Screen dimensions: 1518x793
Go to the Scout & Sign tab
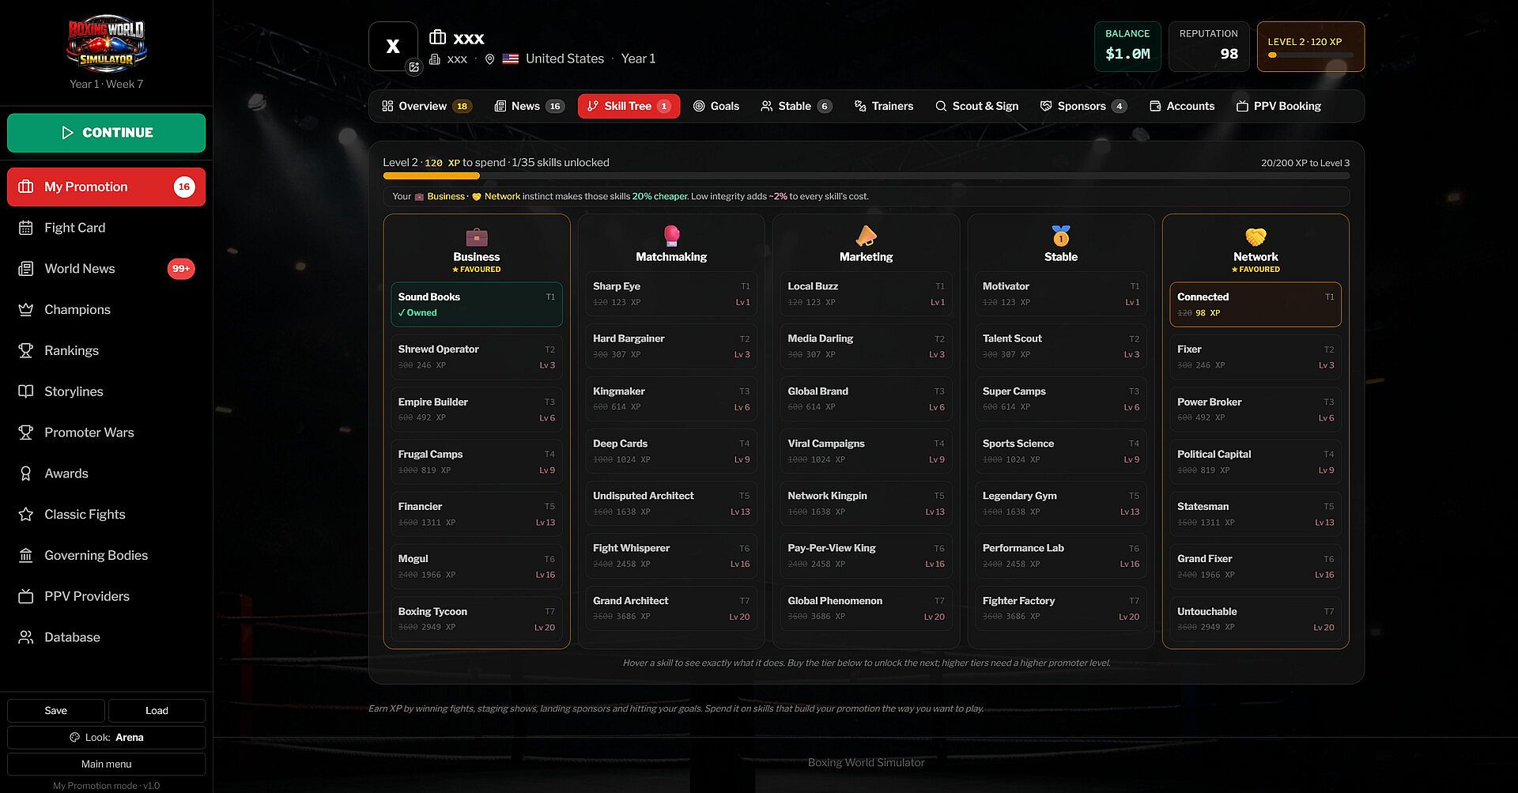click(976, 106)
